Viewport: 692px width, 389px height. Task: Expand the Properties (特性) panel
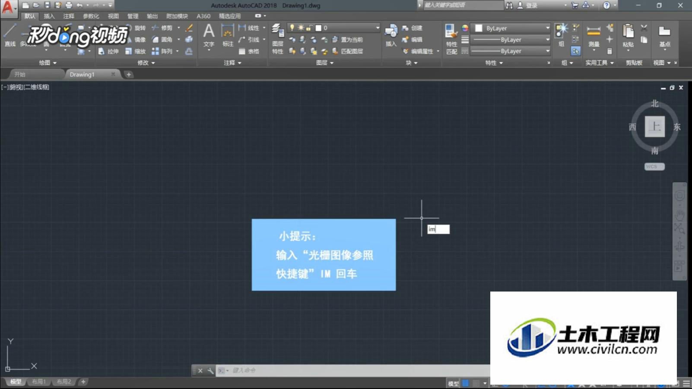(494, 63)
